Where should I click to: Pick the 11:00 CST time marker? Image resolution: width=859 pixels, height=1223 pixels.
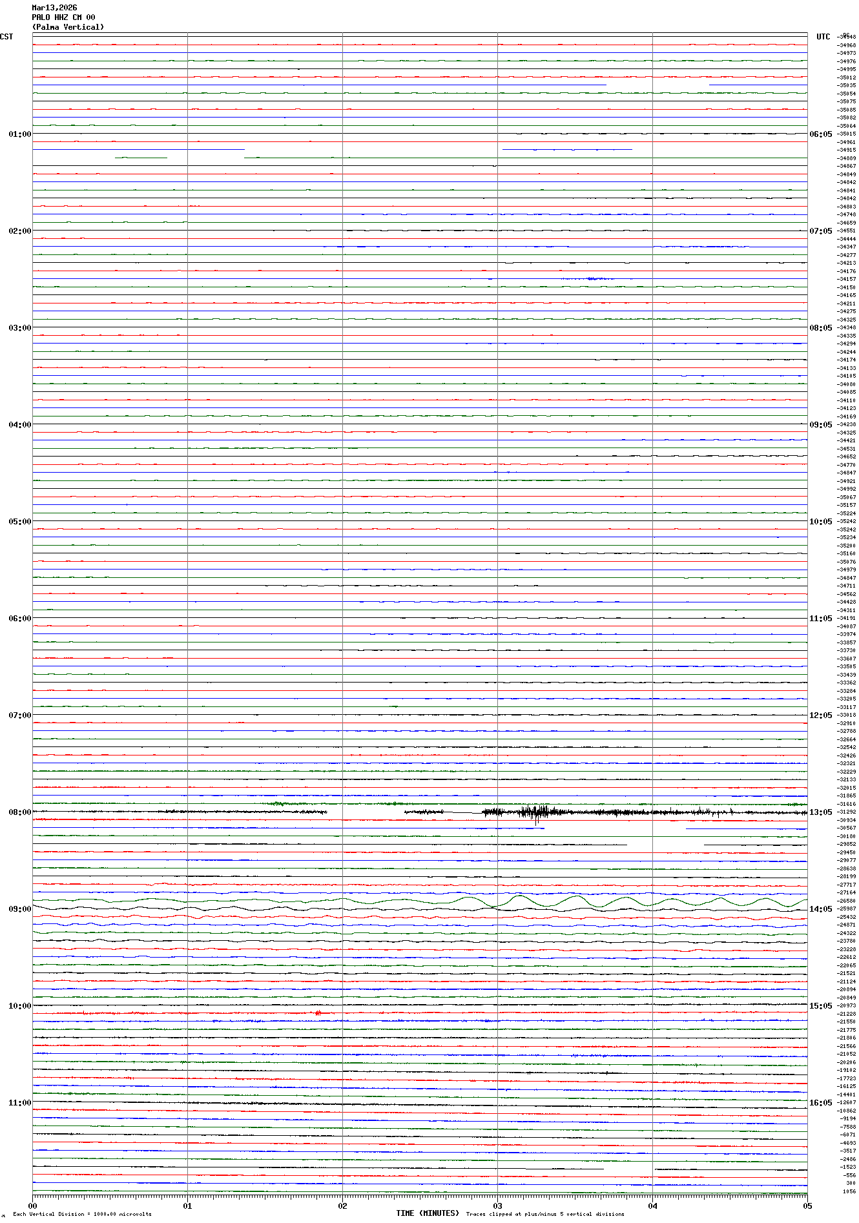click(x=19, y=1103)
